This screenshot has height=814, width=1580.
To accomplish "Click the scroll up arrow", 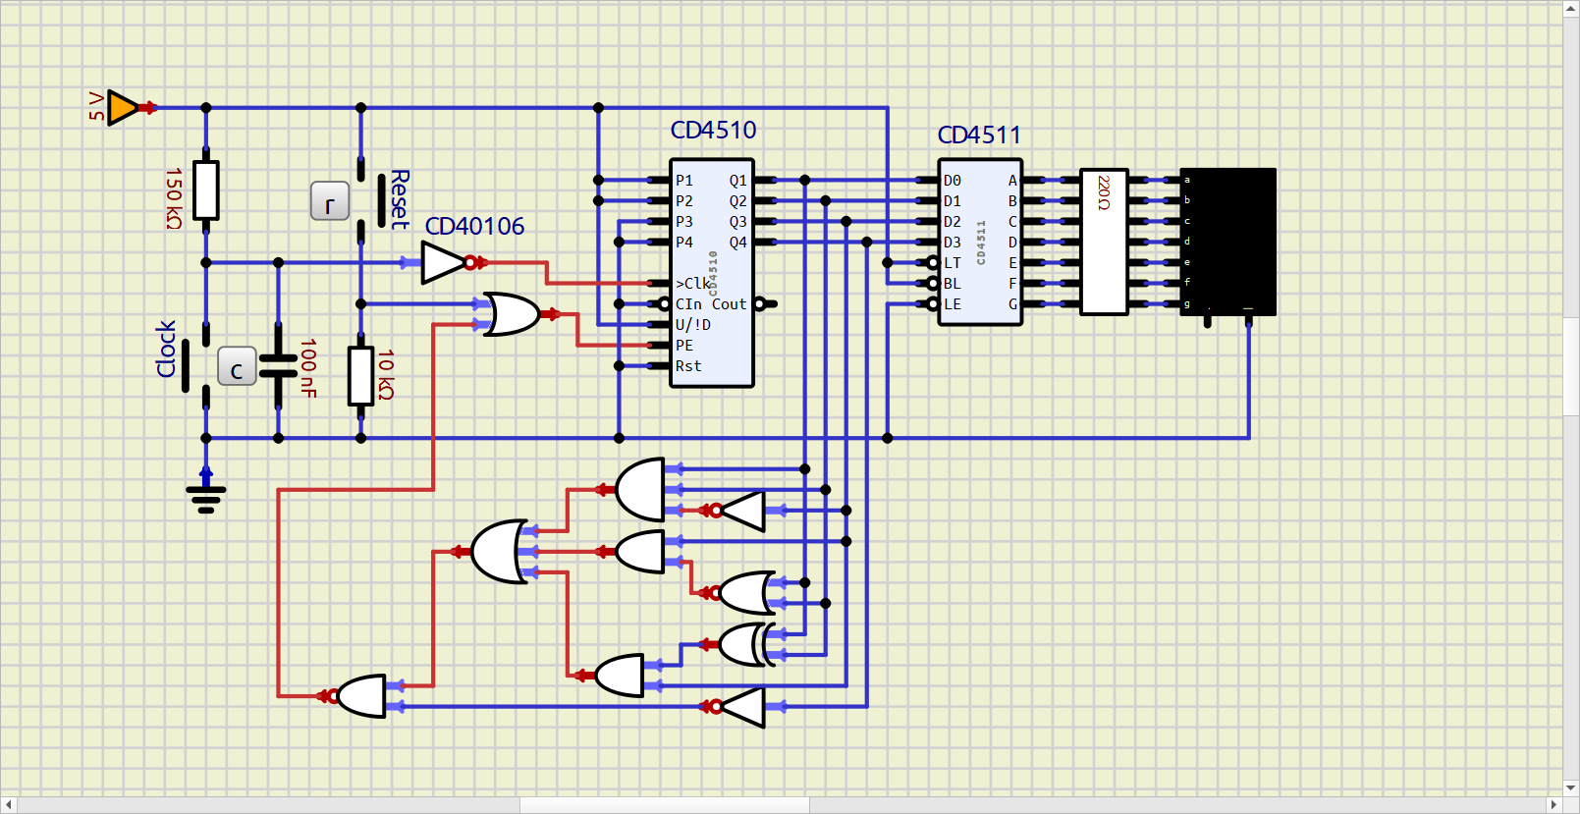I will tap(1571, 9).
